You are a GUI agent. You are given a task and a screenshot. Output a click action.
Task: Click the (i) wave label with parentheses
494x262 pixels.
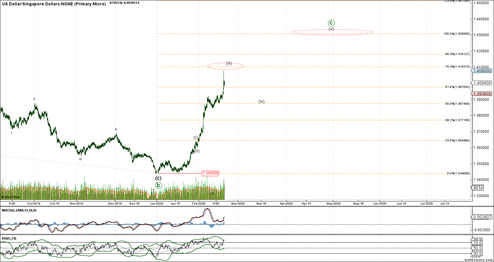[x=195, y=137]
